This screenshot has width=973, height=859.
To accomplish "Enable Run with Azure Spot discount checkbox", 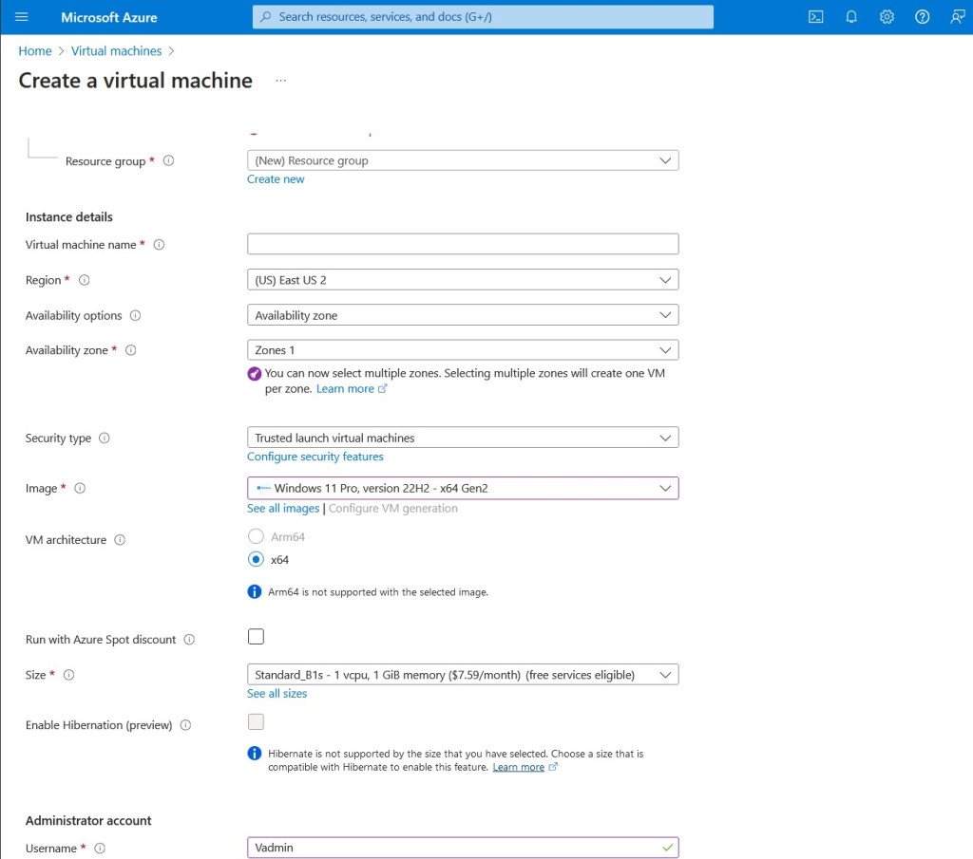I will [x=256, y=637].
